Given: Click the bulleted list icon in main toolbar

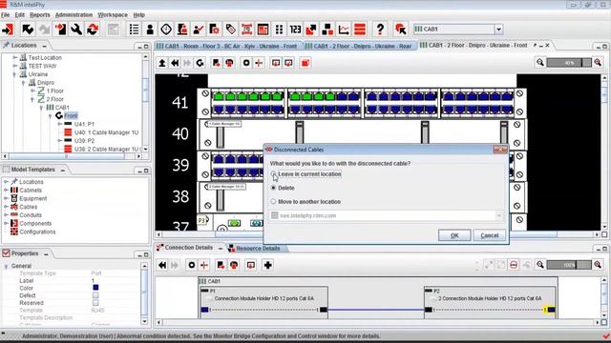Looking at the screenshot, I should (134, 30).
